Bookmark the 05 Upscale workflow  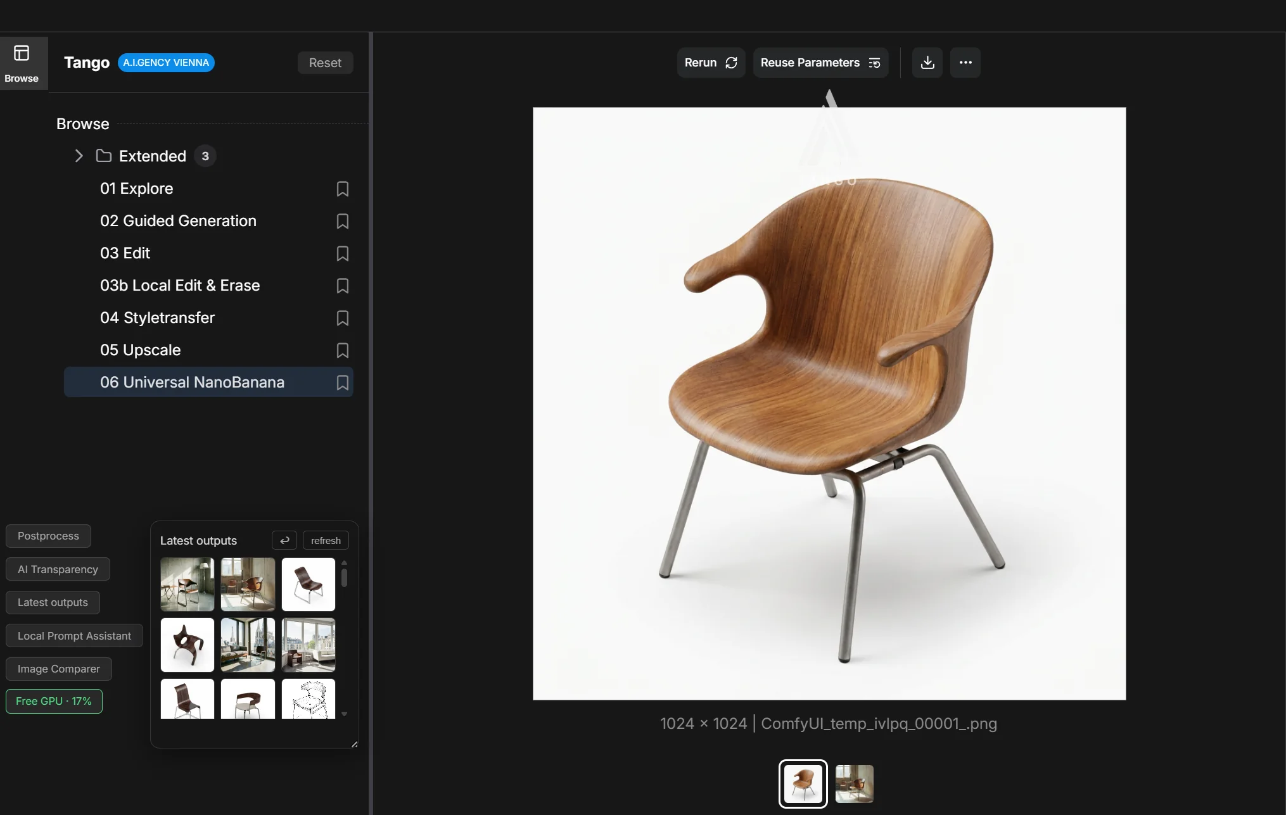(342, 350)
